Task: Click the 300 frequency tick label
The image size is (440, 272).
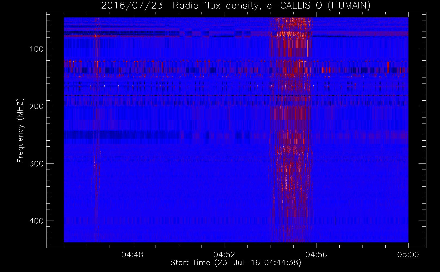Action: [x=36, y=164]
